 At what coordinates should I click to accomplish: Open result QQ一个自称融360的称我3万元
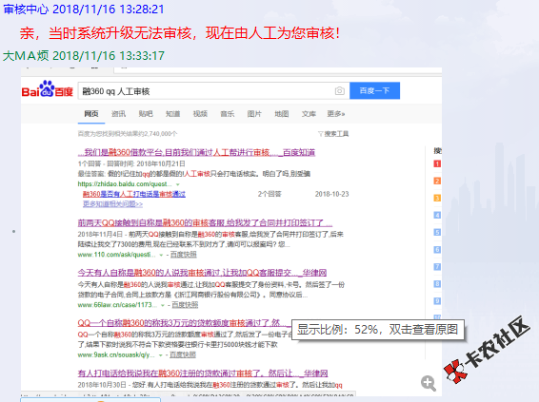tap(184, 323)
